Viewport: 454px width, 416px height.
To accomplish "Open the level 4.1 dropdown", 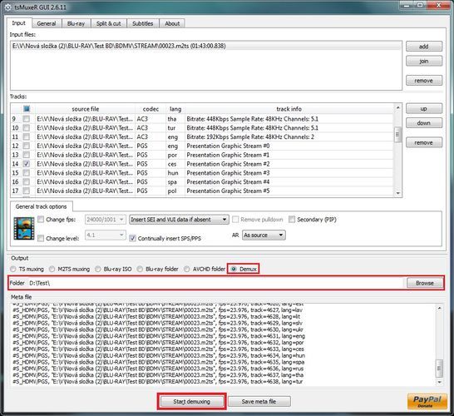I will [x=106, y=235].
